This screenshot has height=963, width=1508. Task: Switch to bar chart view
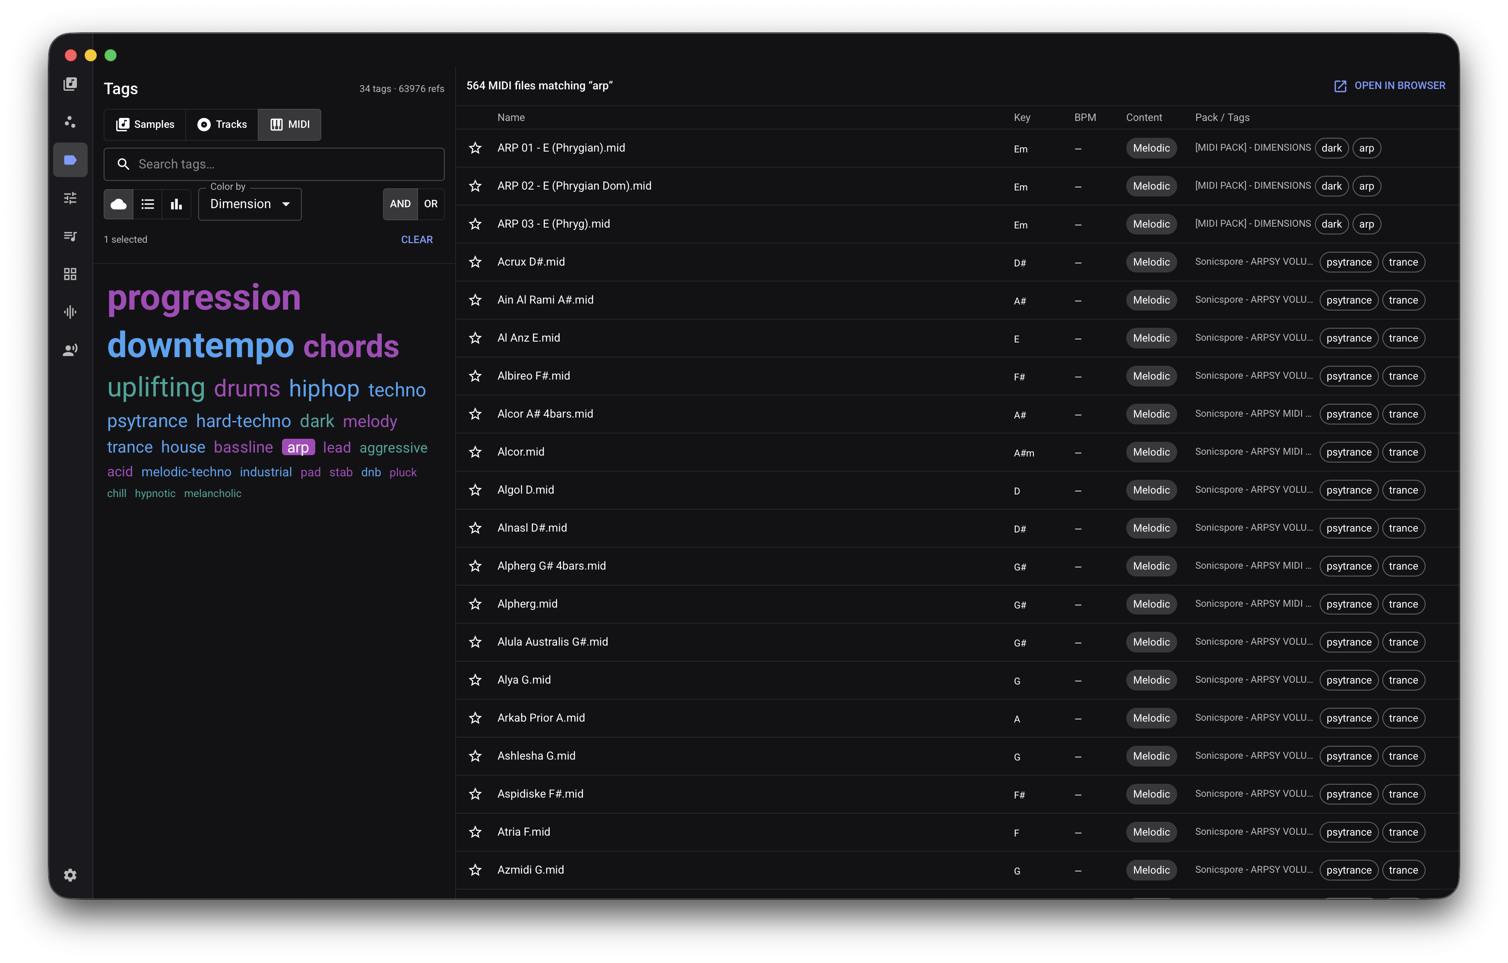[x=177, y=204]
